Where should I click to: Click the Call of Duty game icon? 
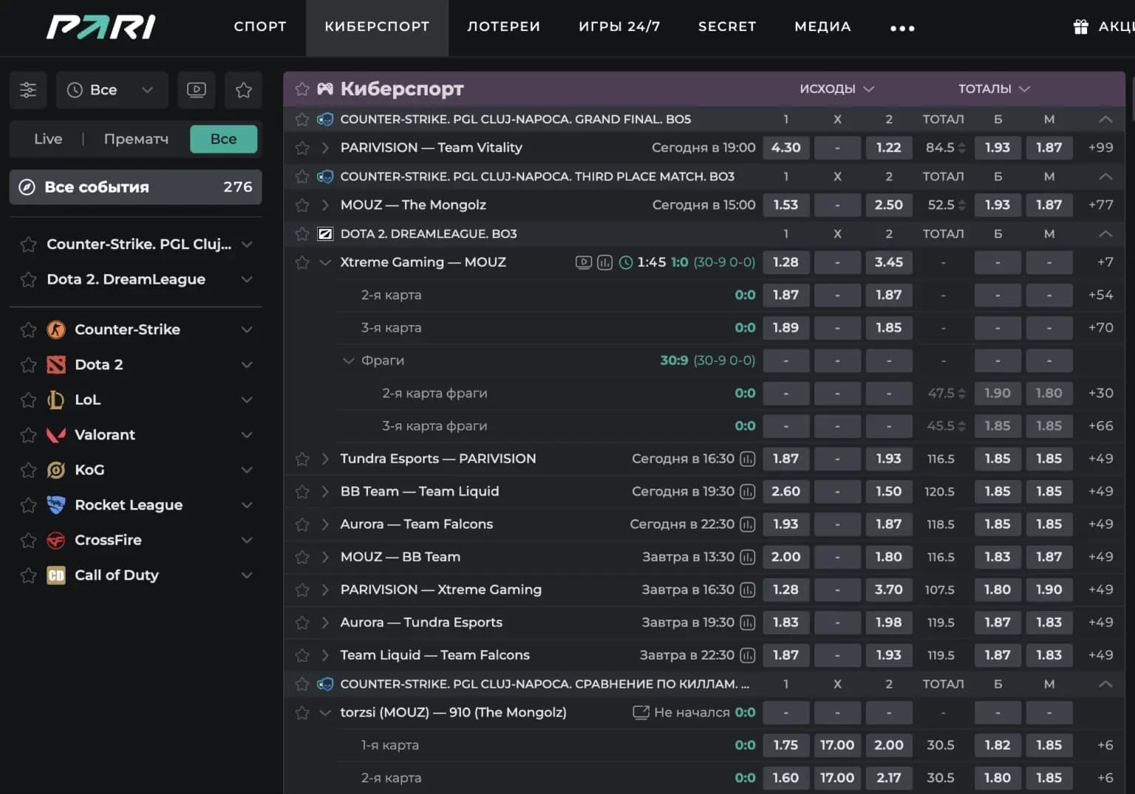(56, 575)
